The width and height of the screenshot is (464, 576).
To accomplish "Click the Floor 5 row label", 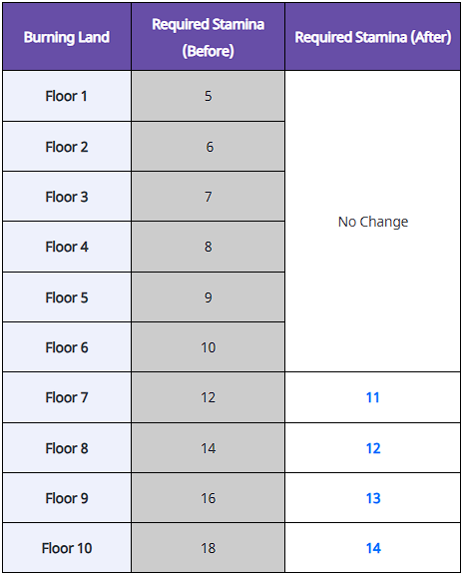I will (x=67, y=297).
